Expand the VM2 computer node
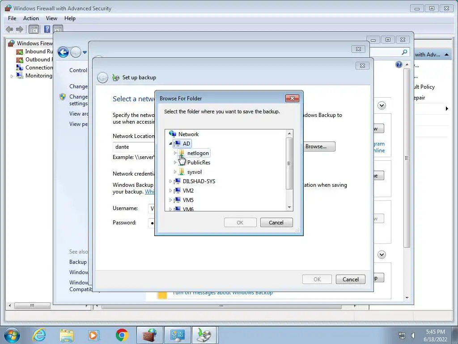 pyautogui.click(x=170, y=190)
